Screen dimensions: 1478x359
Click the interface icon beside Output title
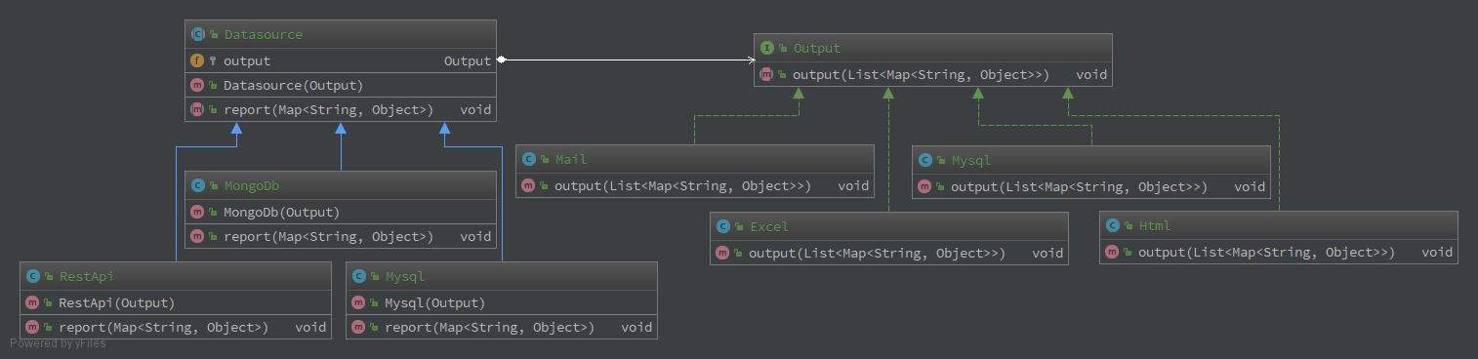pos(766,48)
